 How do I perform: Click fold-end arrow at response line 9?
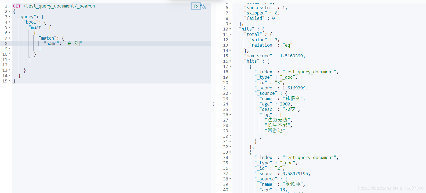tap(230, 24)
